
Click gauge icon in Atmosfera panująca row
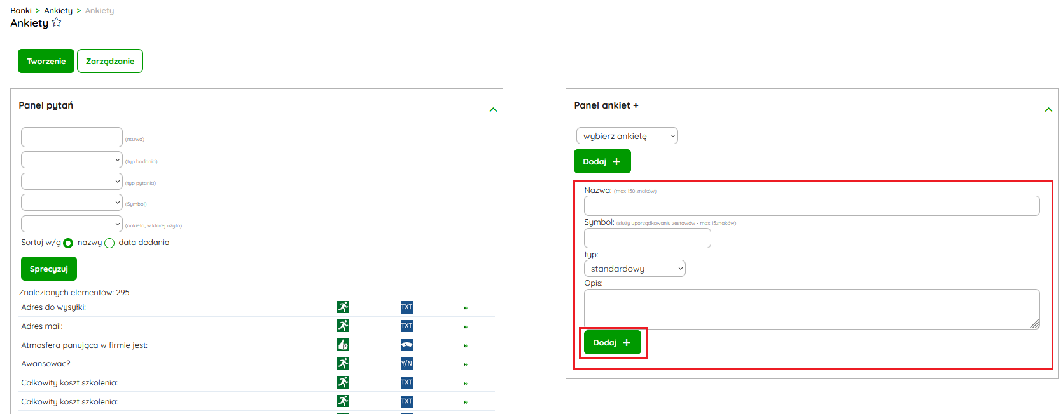tap(406, 345)
